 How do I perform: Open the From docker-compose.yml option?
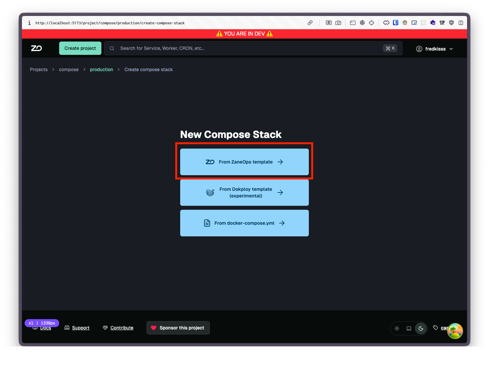[x=244, y=223]
